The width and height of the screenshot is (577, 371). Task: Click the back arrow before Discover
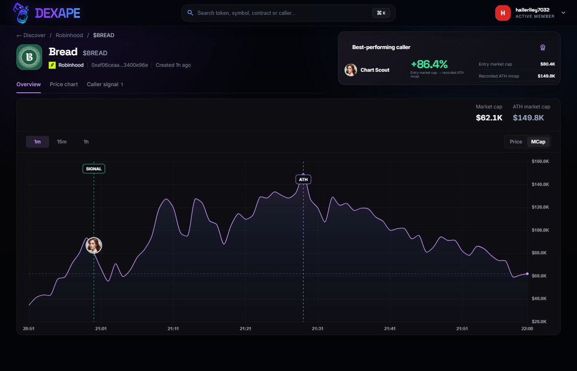tap(19, 35)
